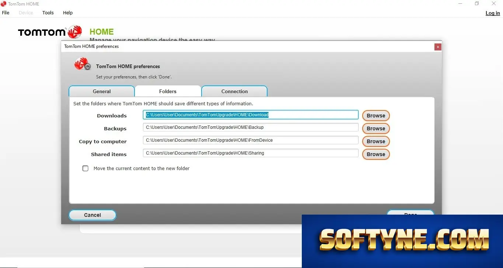Click the preferences gear-hand icon
The image size is (503, 268).
pyautogui.click(x=83, y=64)
